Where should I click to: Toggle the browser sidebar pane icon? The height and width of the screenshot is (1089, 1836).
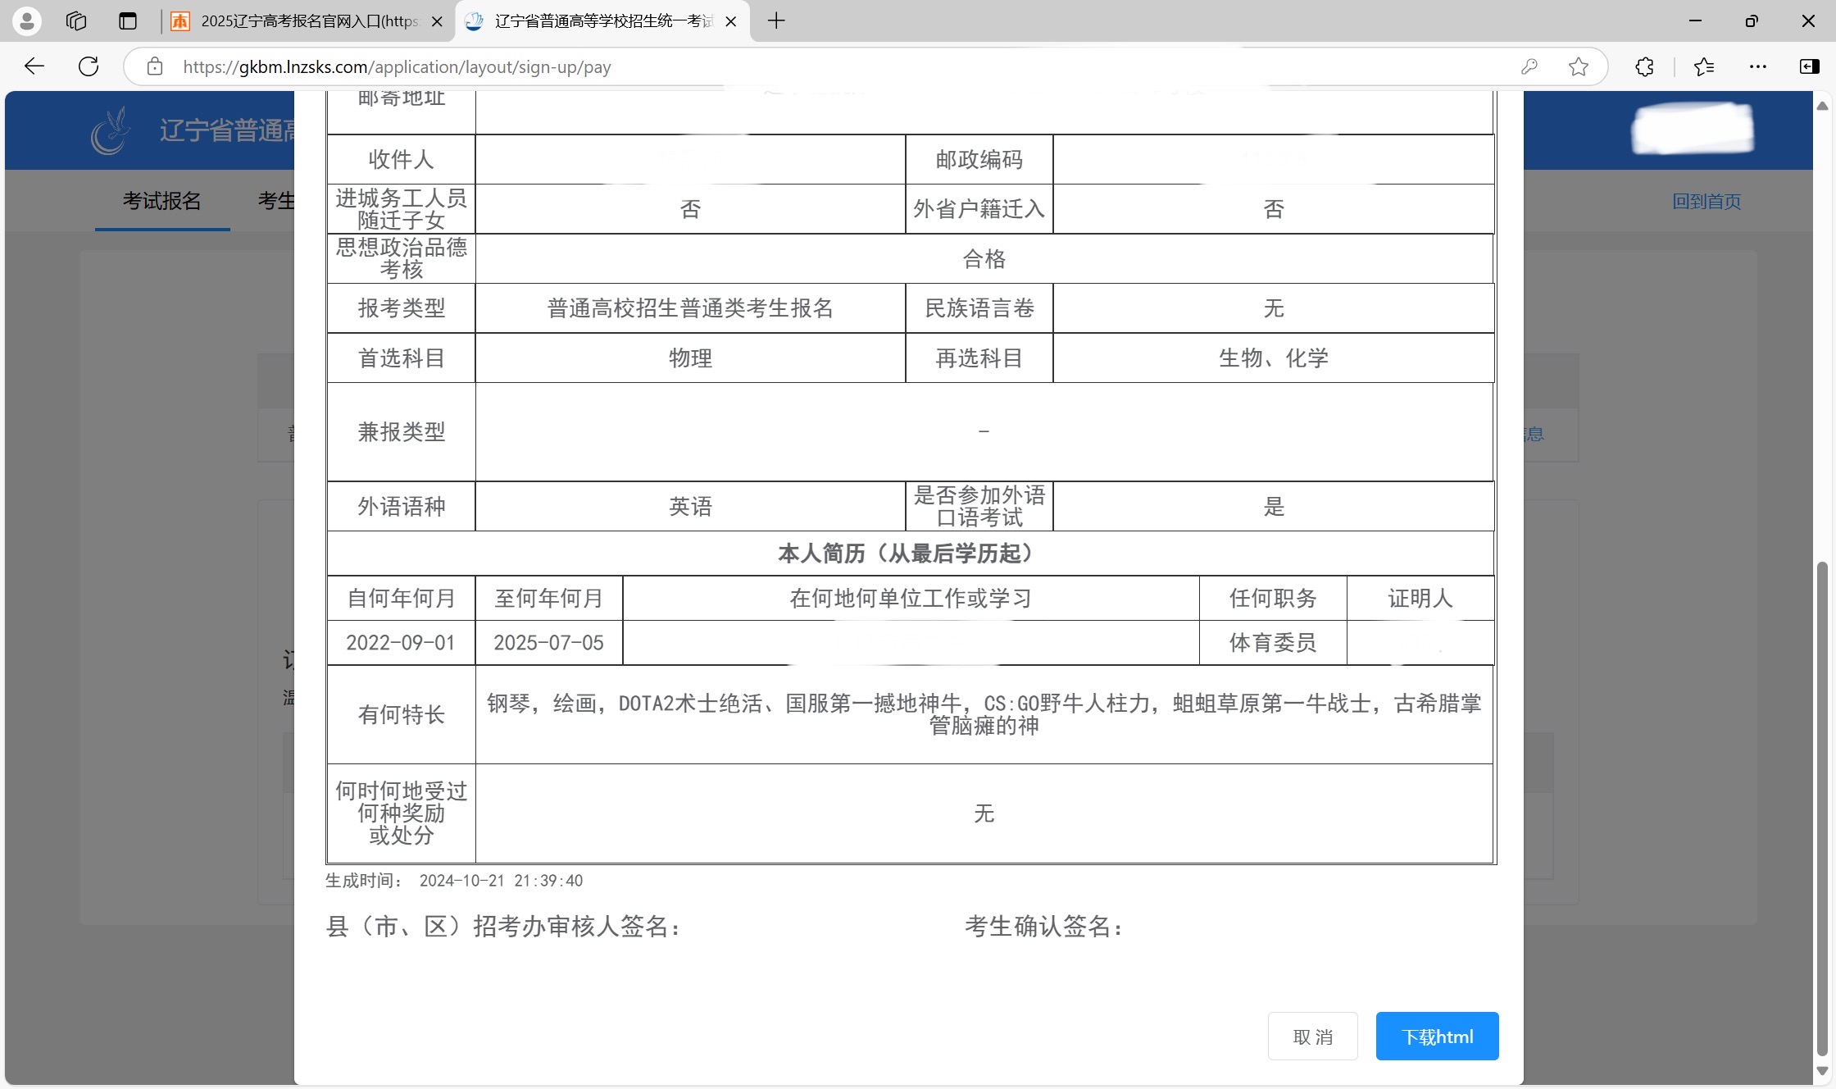click(1809, 66)
